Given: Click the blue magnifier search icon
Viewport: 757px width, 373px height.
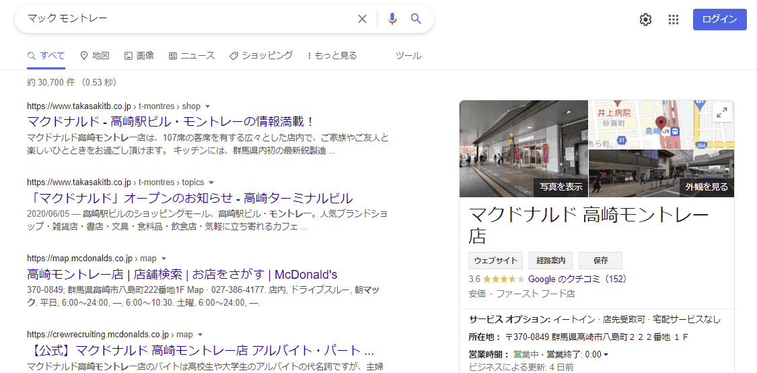Looking at the screenshot, I should [416, 19].
